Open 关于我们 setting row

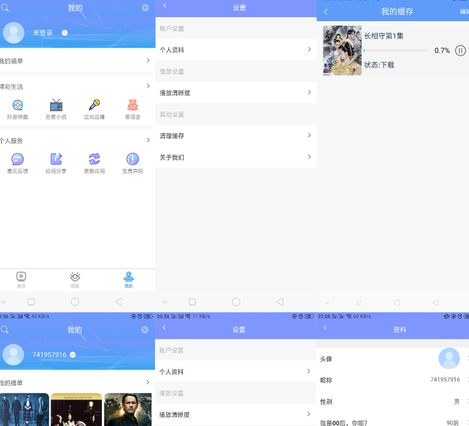click(x=236, y=157)
